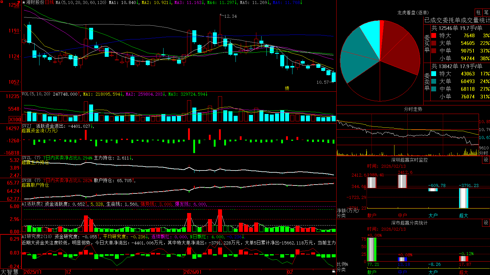Click the 分时走势 intraday chart title
This screenshot has width=490, height=275.
coord(413,109)
